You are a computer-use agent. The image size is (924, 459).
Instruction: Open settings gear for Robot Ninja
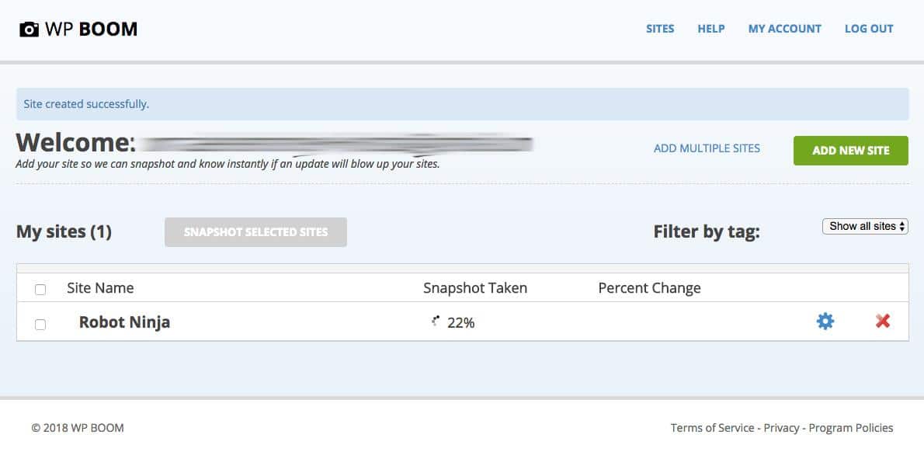825,321
